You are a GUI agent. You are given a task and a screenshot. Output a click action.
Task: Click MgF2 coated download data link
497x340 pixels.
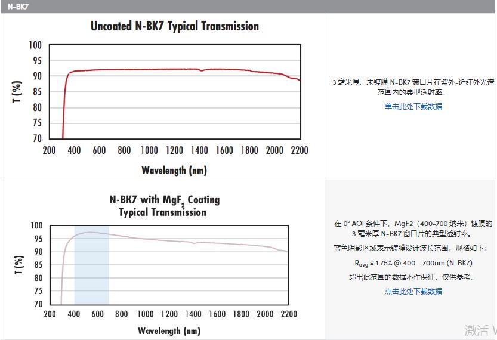tap(413, 292)
